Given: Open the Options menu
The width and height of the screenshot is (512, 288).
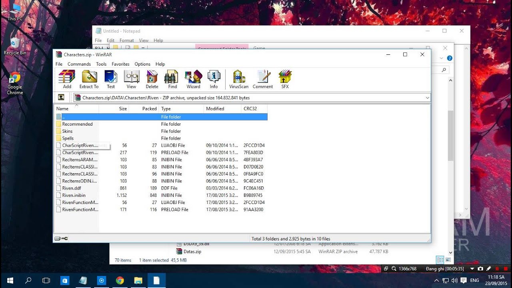Looking at the screenshot, I should [x=142, y=64].
